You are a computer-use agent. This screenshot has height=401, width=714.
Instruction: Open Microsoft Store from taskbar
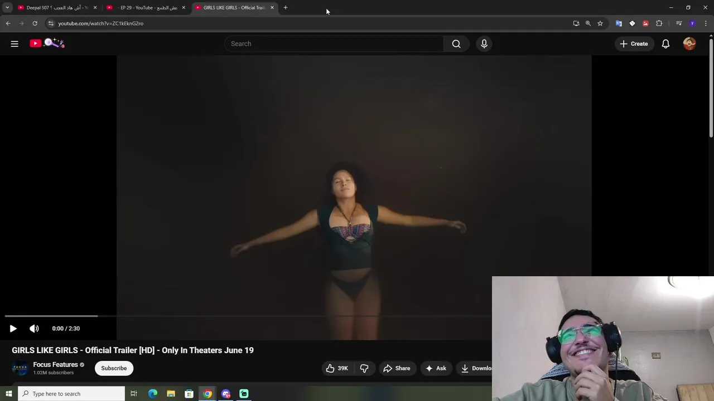189,394
